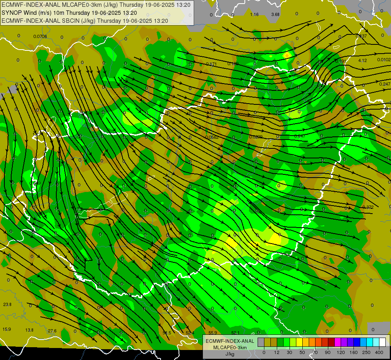Click the 'J/kg' unit label in legend
This screenshot has height=360, width=391.
(x=230, y=354)
